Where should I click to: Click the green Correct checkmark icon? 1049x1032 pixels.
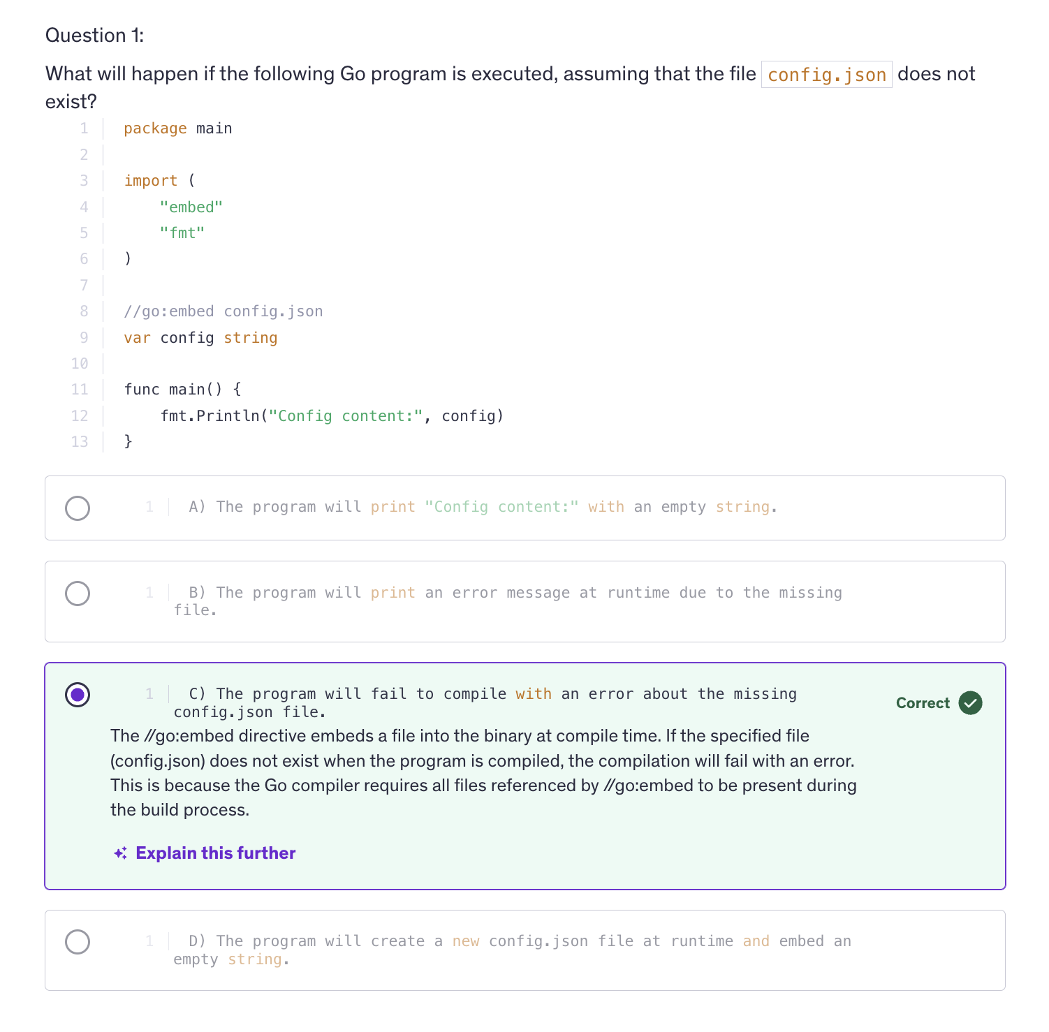tap(970, 703)
